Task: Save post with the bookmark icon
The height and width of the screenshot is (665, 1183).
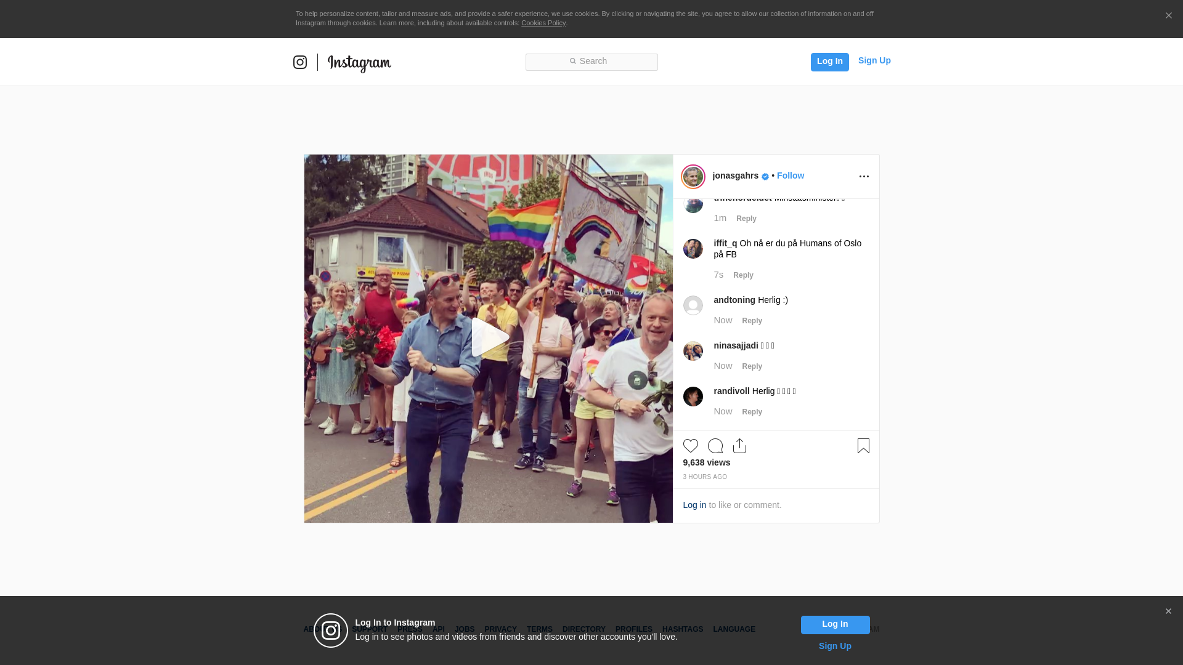Action: pyautogui.click(x=863, y=446)
